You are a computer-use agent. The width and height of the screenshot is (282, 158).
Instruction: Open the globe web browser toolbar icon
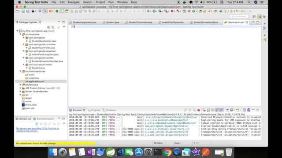click(x=221, y=11)
